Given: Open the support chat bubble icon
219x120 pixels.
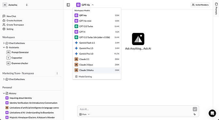Looking at the screenshot, I should pos(212,113).
